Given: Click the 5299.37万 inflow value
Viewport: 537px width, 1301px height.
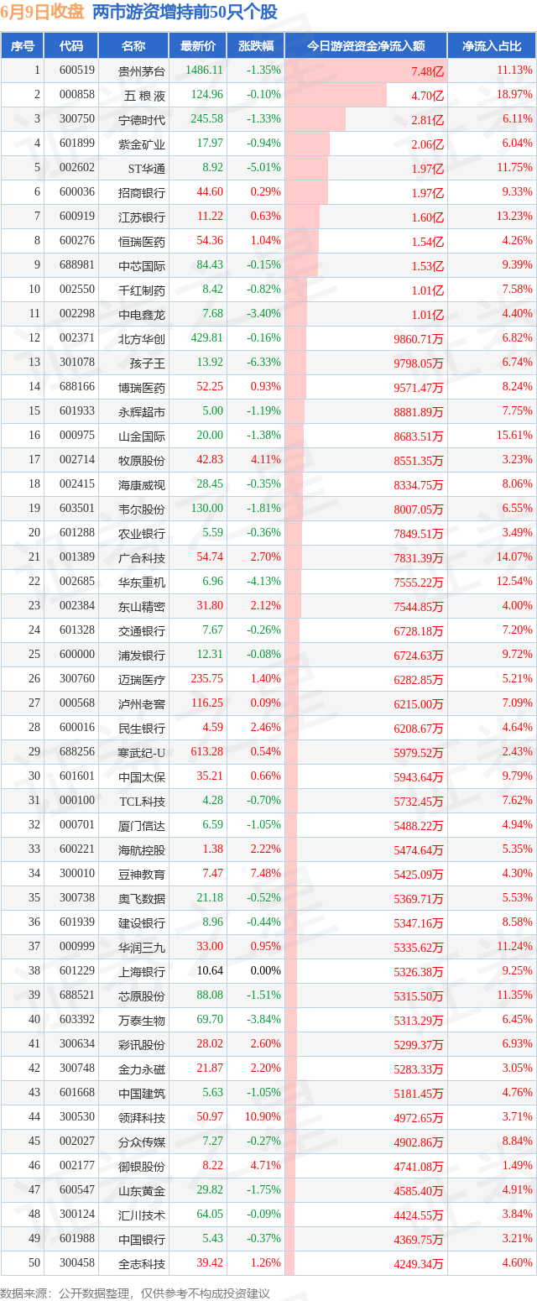Looking at the screenshot, I should click(419, 1045).
